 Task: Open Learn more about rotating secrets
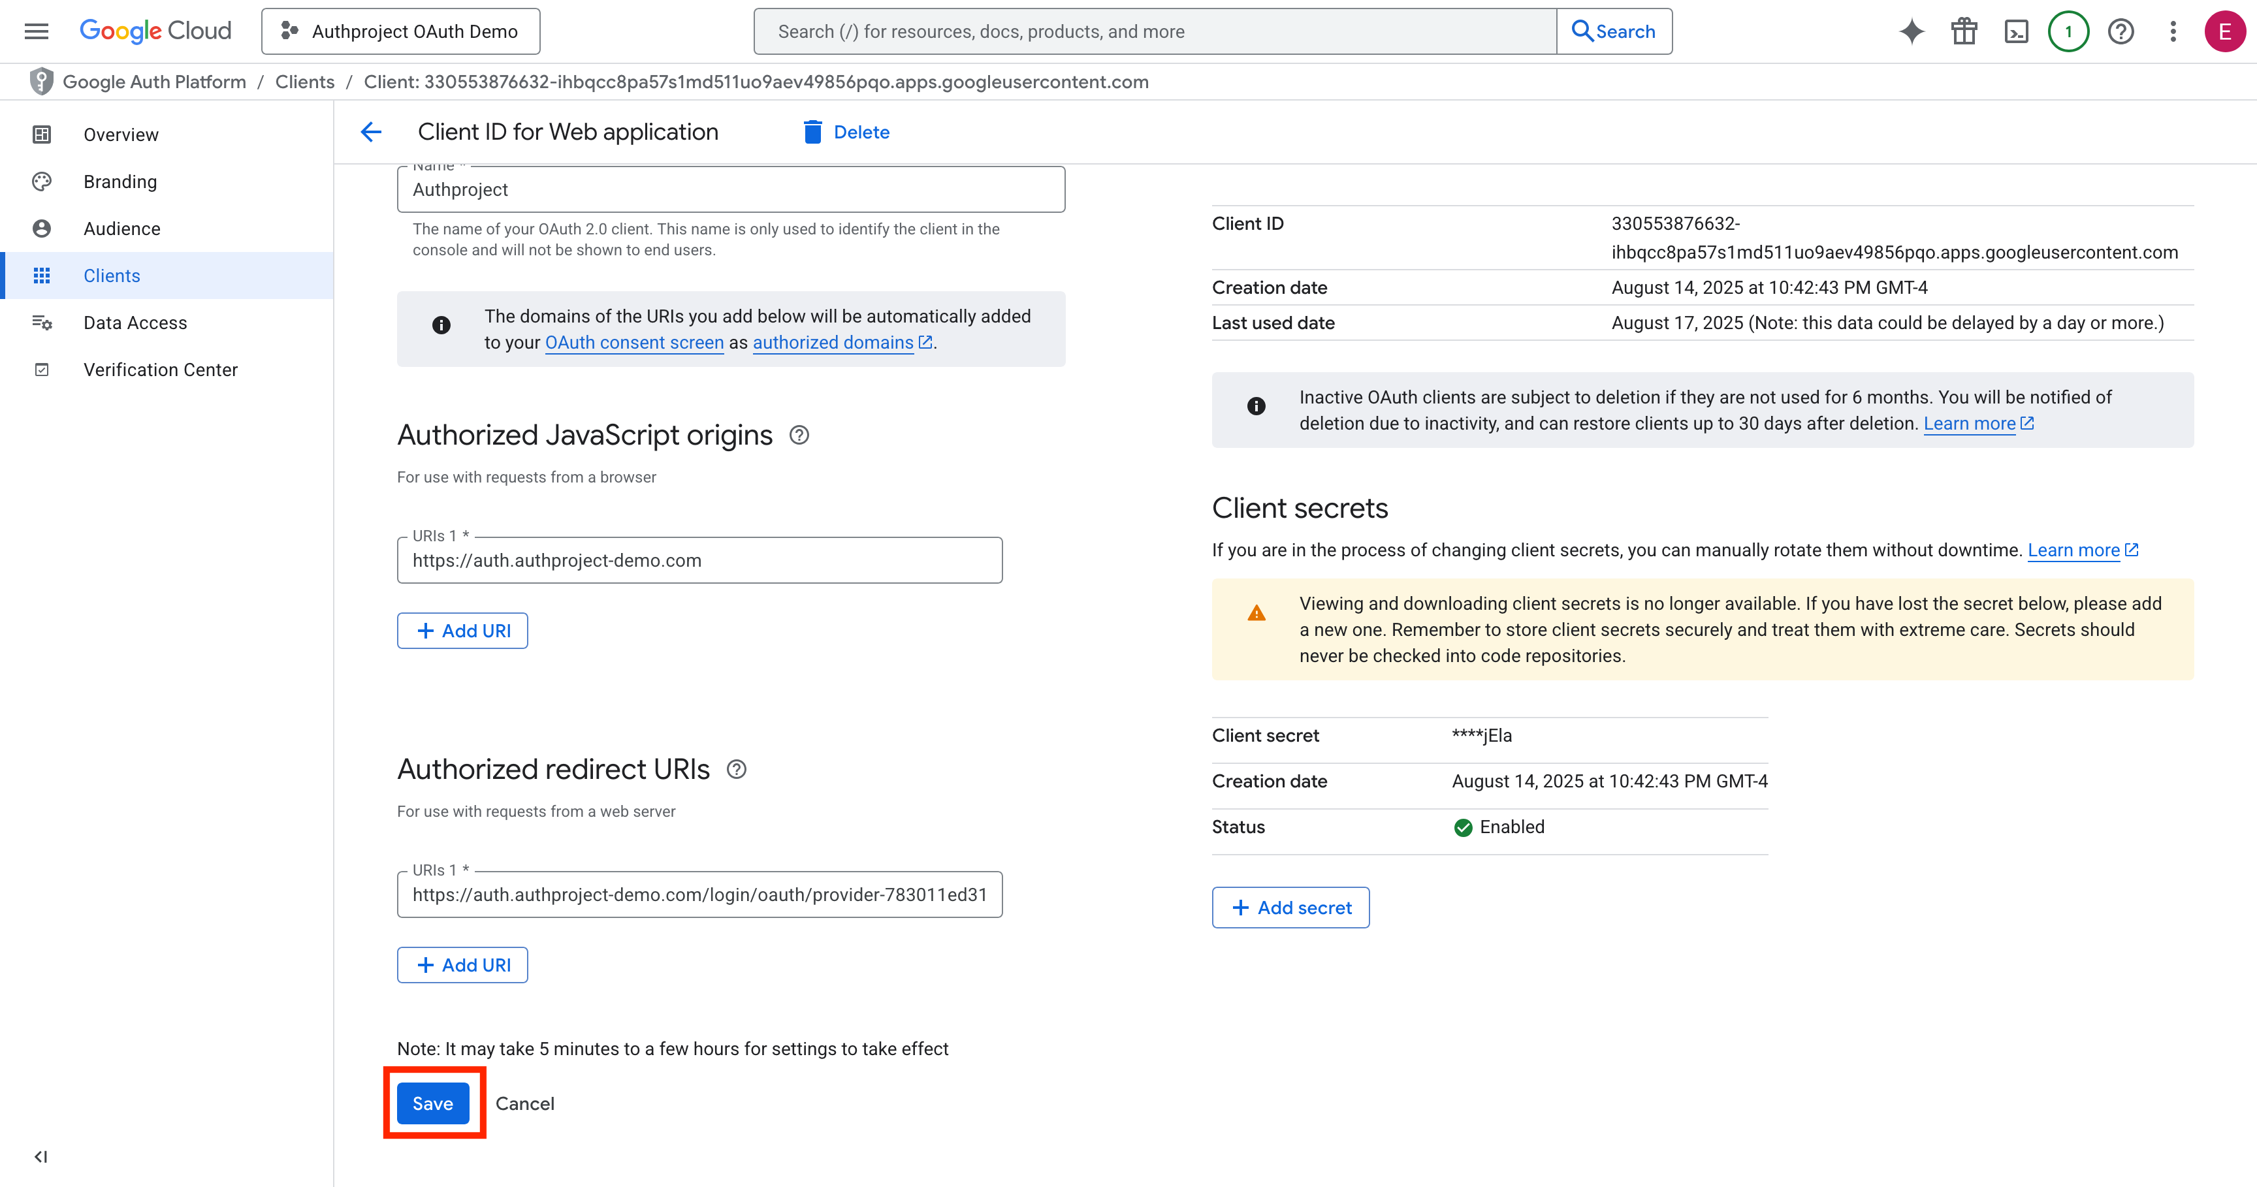pyautogui.click(x=2083, y=550)
